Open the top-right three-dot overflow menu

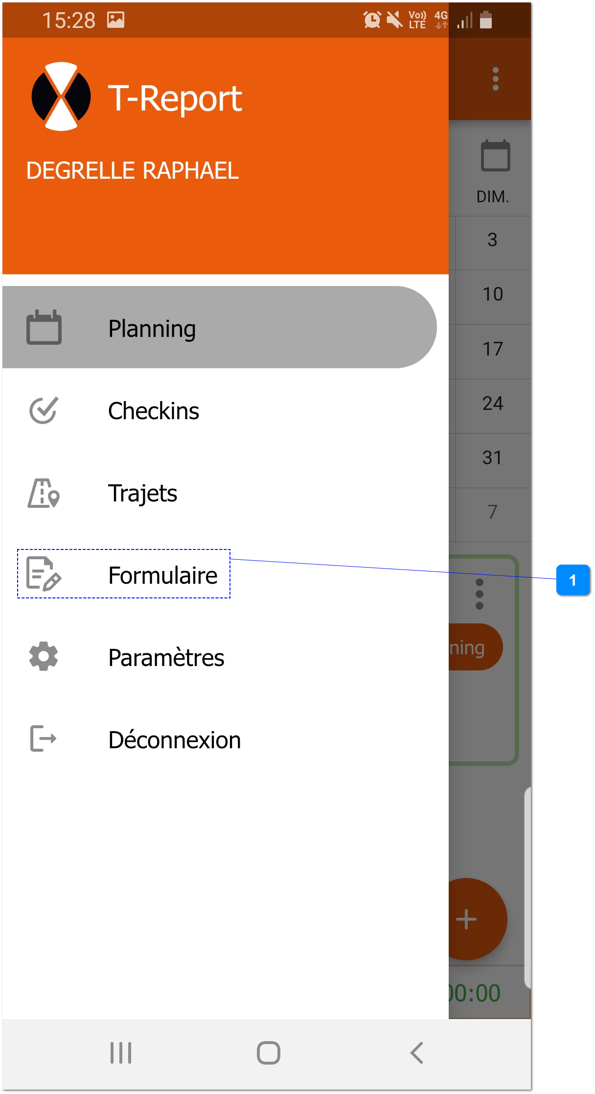[x=496, y=79]
